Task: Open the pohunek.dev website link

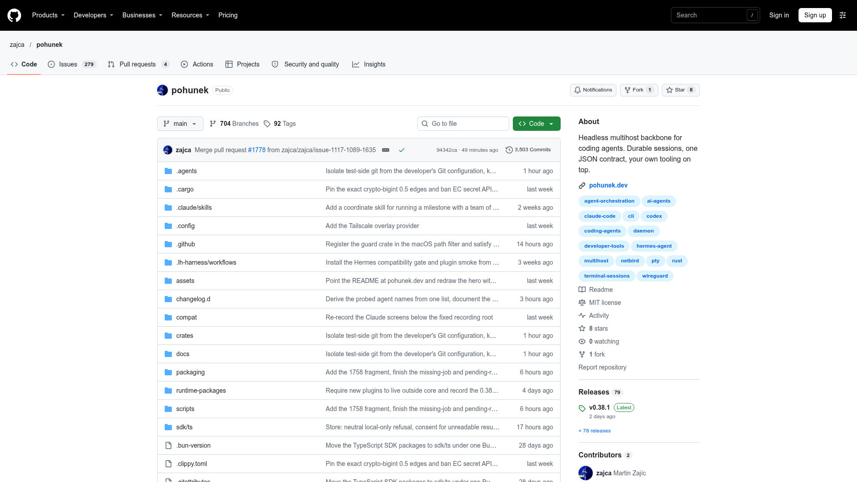Action: tap(608, 185)
